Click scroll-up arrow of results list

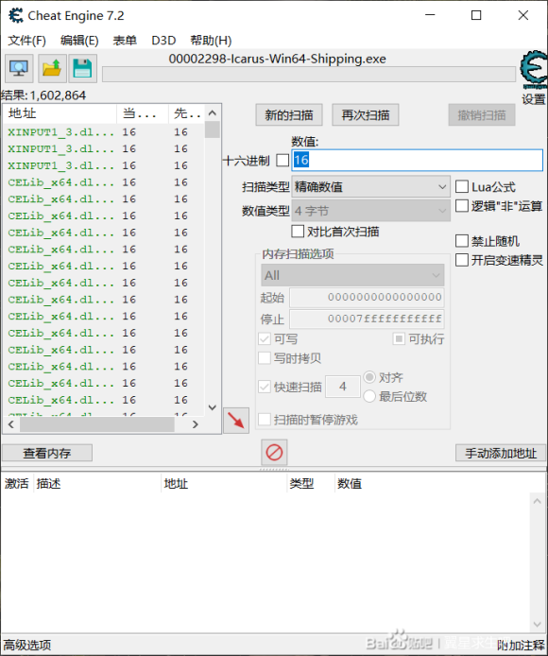click(x=212, y=113)
